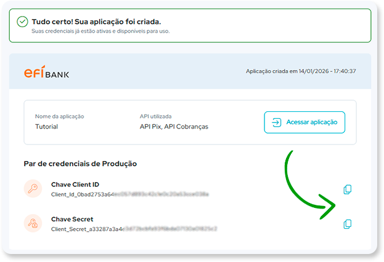Click the application name Tutorial
384x262 pixels.
(46, 127)
